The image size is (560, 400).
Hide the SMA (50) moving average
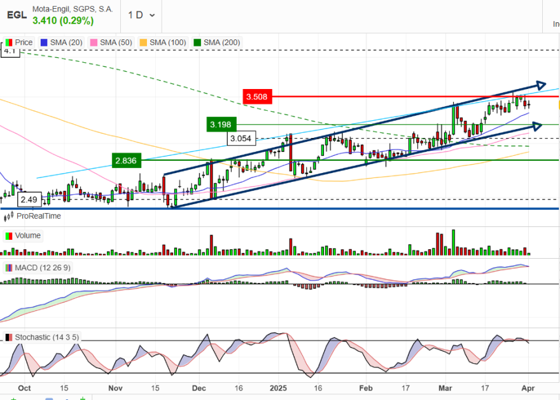click(111, 43)
